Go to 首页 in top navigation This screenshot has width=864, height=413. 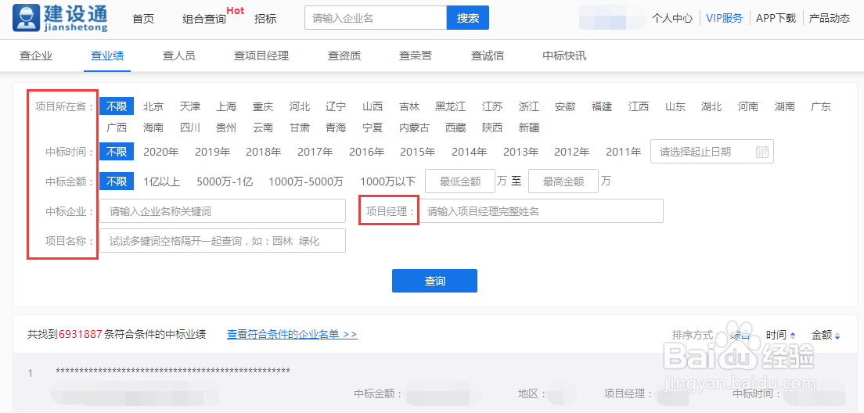pyautogui.click(x=143, y=18)
